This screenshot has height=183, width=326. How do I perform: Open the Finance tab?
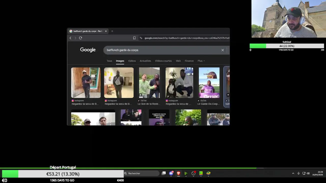[x=189, y=61]
